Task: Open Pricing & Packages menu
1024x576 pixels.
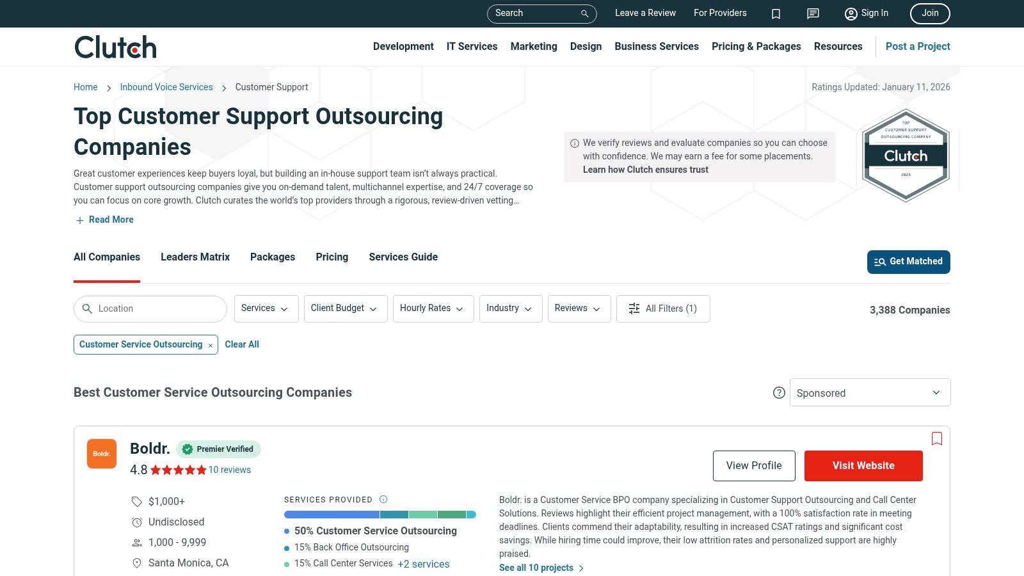Action: pos(756,46)
